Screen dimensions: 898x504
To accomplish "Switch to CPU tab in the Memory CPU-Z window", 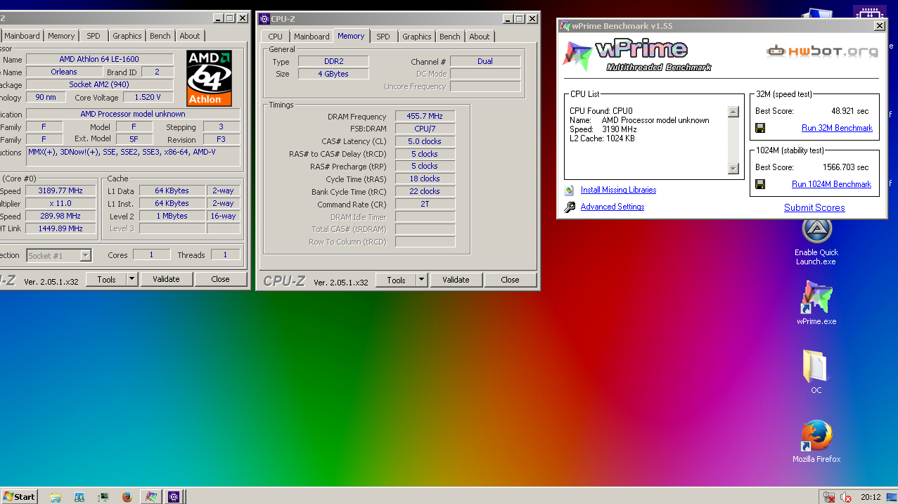I will 276,37.
